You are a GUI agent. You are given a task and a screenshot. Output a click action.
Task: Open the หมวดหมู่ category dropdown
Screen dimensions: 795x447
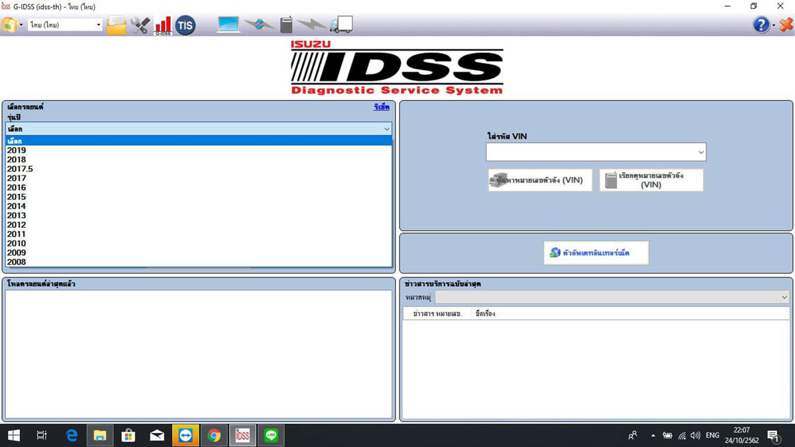(612, 298)
